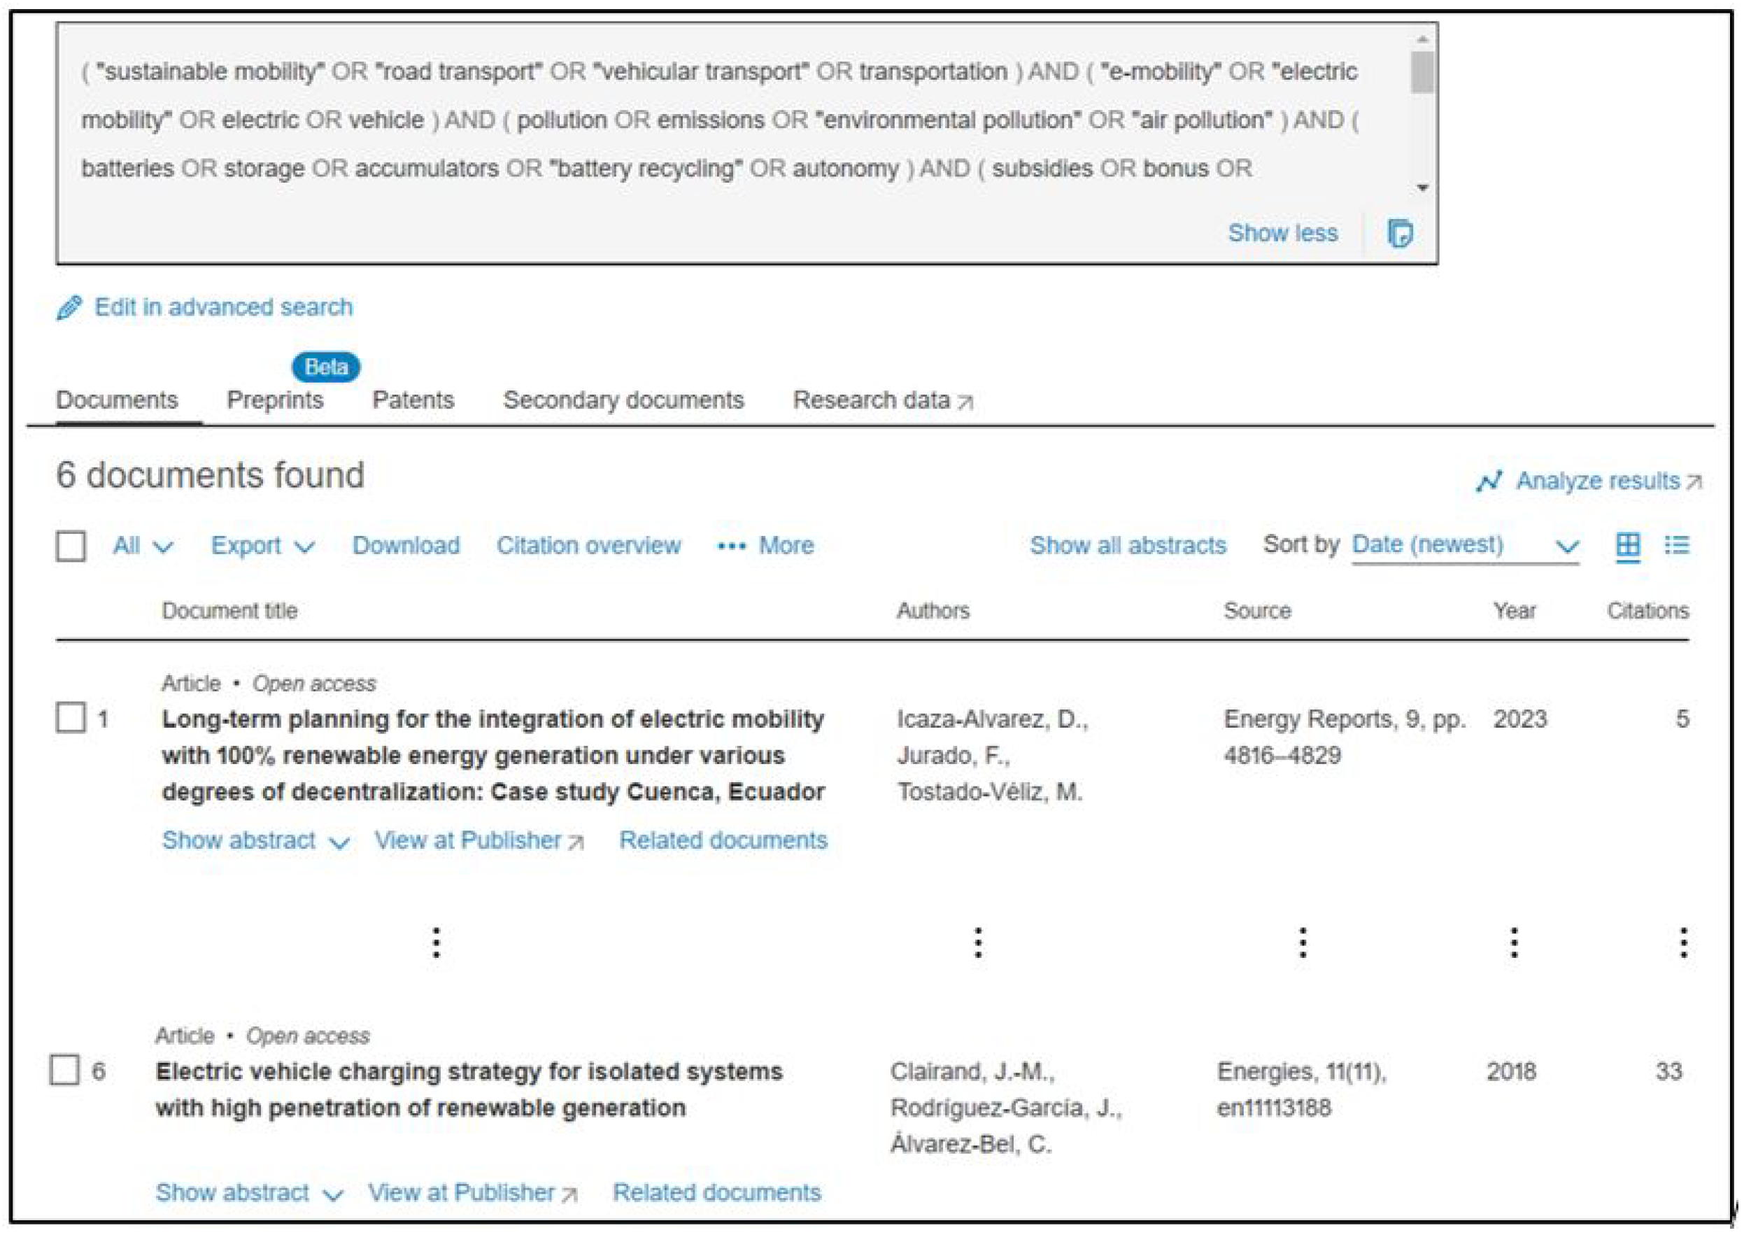Switch to grid table view icon
This screenshot has height=1235, width=1744.
pyautogui.click(x=1628, y=544)
